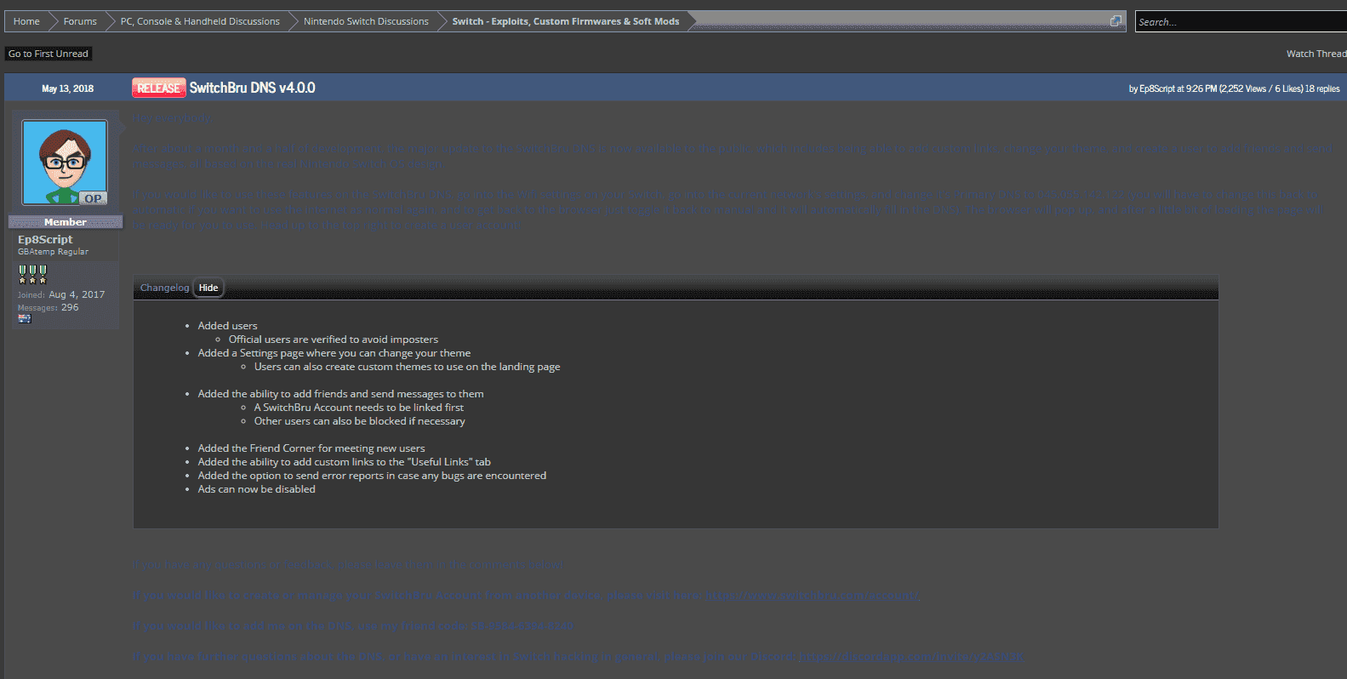Viewport: 1347px width, 679px height.
Task: Hide the Changelog spoiler
Action: (208, 288)
